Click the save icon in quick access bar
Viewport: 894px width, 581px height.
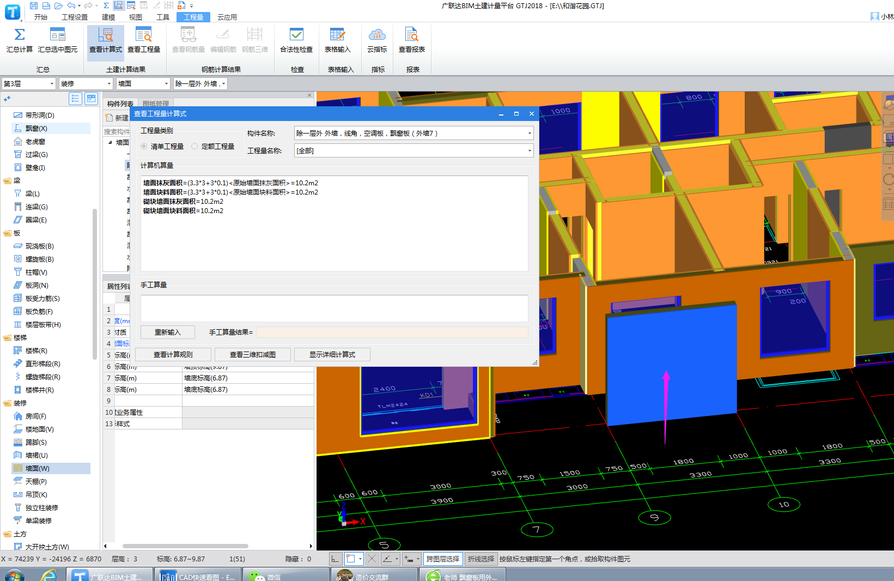[x=34, y=5]
